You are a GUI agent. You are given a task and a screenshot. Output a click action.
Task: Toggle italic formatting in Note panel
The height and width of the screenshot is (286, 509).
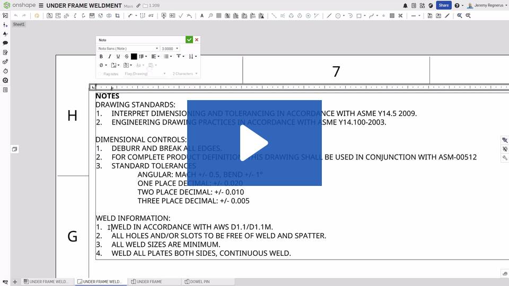click(109, 57)
